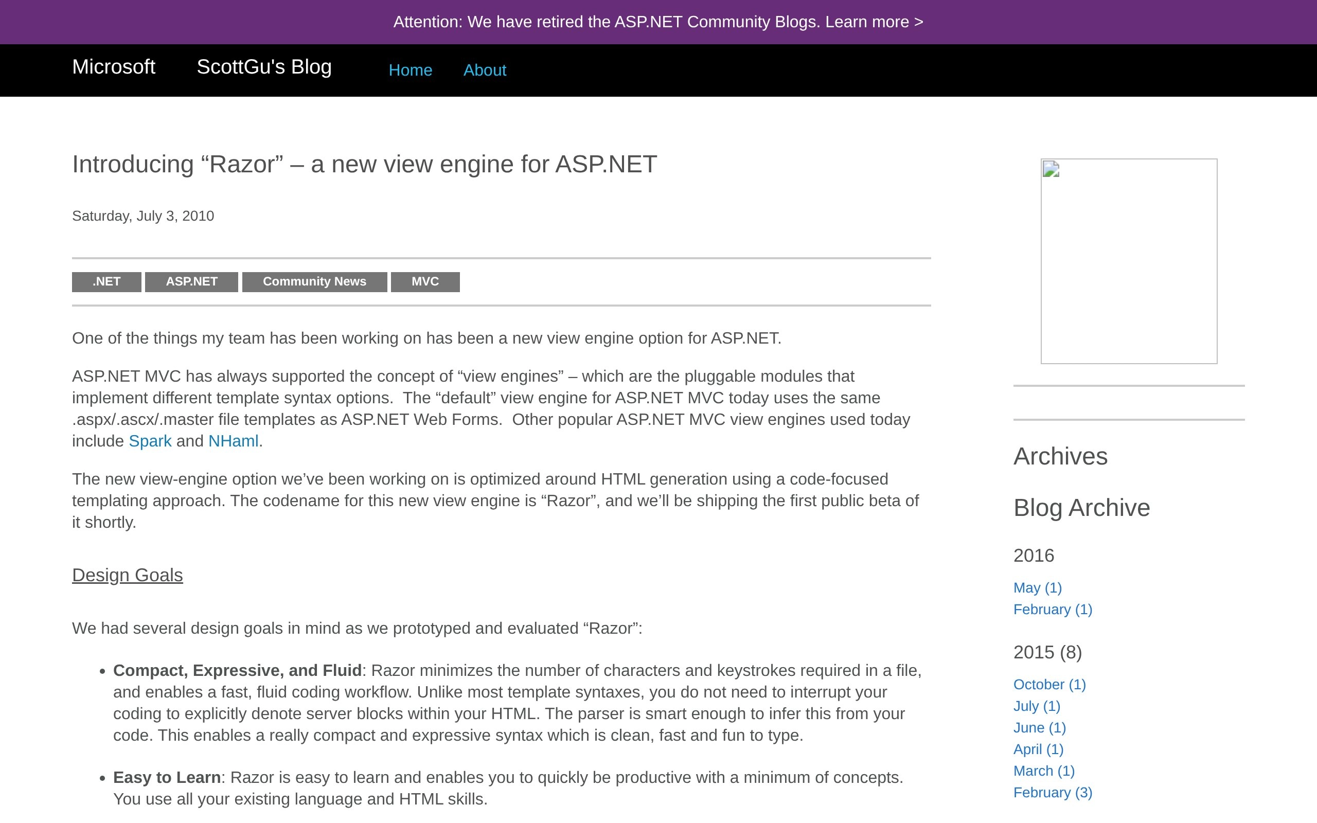Click the Blog Archive heading

point(1081,508)
